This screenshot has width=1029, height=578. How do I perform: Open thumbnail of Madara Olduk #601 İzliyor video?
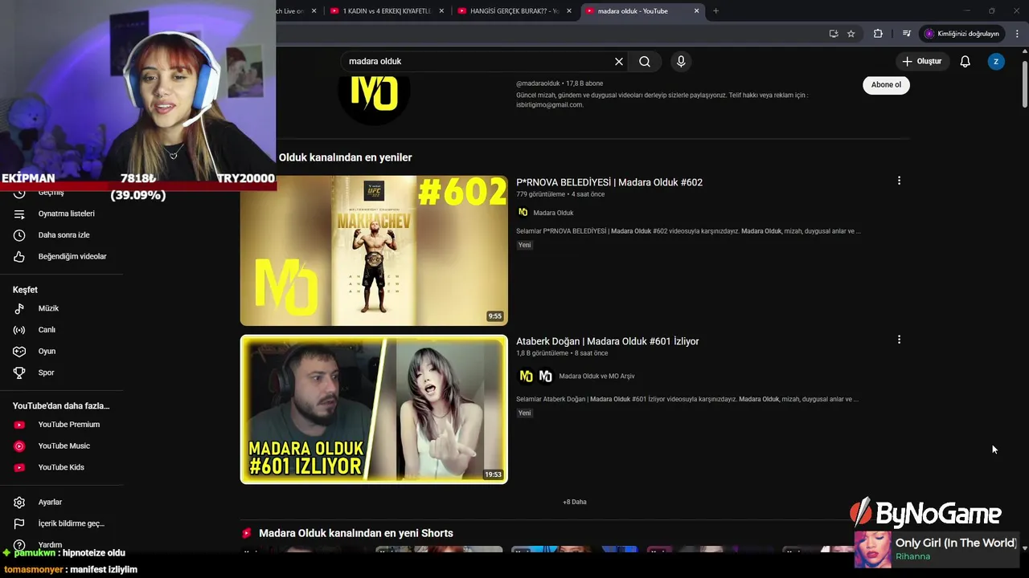pyautogui.click(x=374, y=409)
